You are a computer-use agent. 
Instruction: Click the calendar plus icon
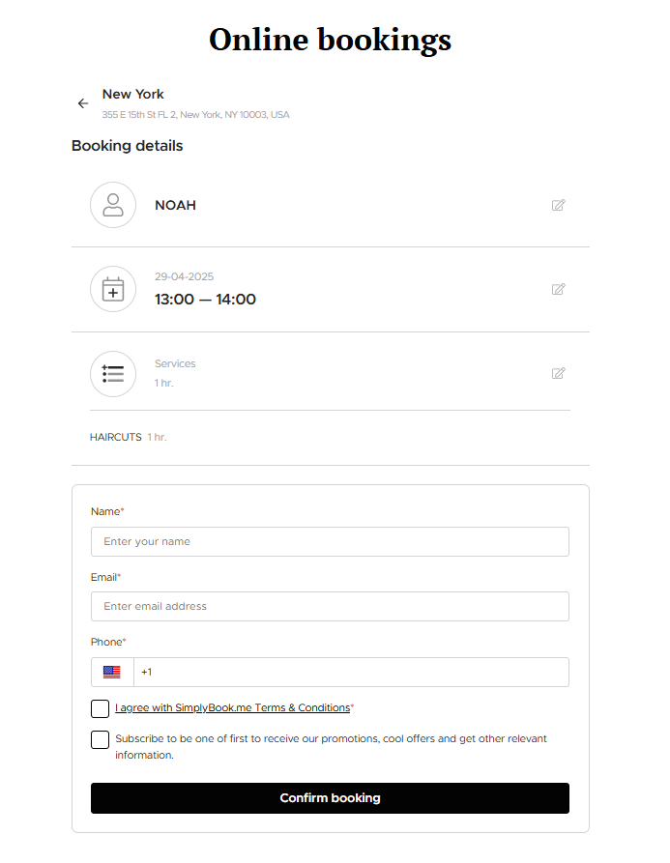point(113,290)
